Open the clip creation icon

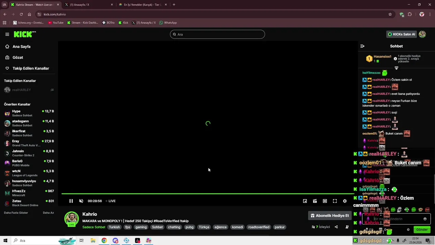315,201
